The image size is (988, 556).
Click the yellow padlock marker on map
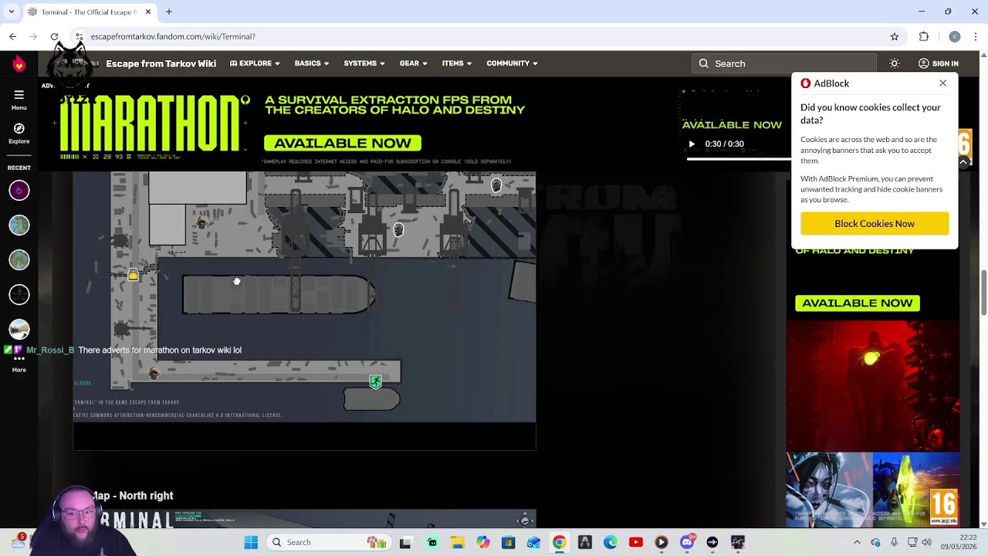[x=134, y=274]
